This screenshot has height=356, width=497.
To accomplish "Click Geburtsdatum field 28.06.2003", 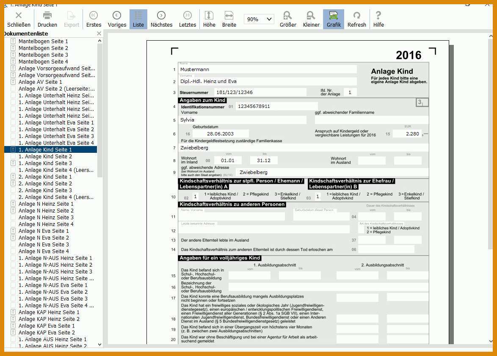I will pyautogui.click(x=220, y=134).
